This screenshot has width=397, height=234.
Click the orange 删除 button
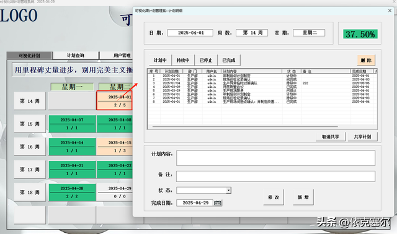tap(366, 60)
